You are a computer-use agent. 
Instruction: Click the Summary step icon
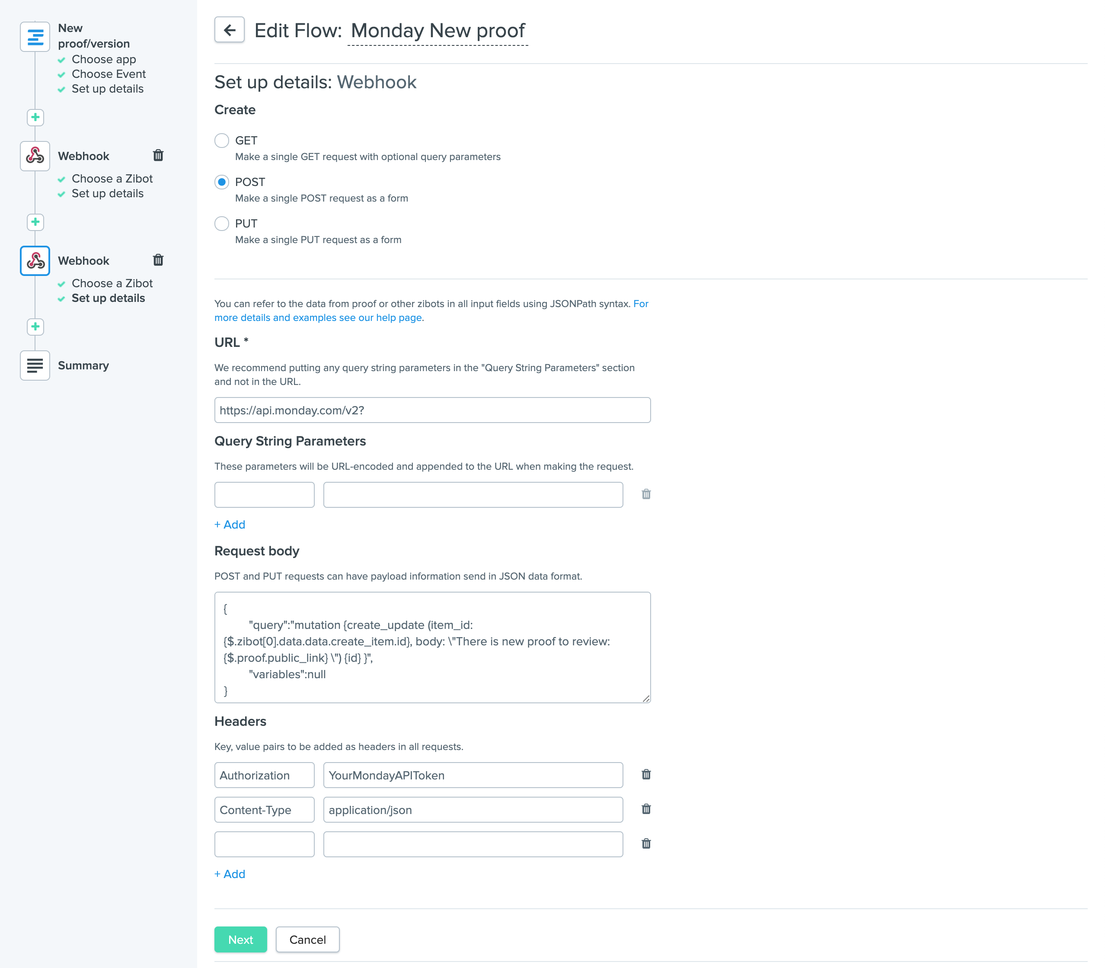[35, 365]
